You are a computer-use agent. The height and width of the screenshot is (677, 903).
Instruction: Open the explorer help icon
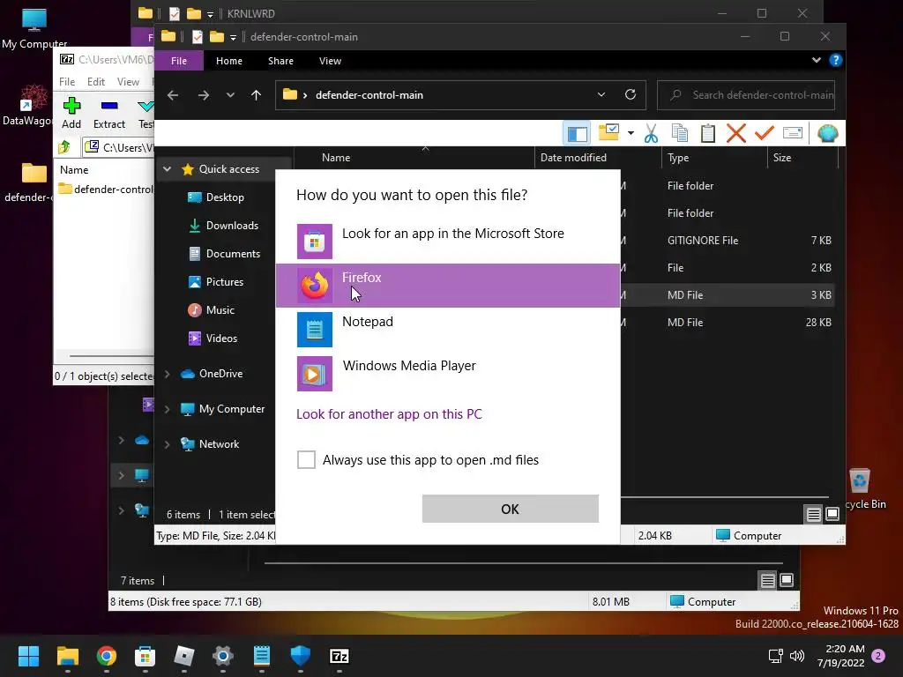click(836, 60)
